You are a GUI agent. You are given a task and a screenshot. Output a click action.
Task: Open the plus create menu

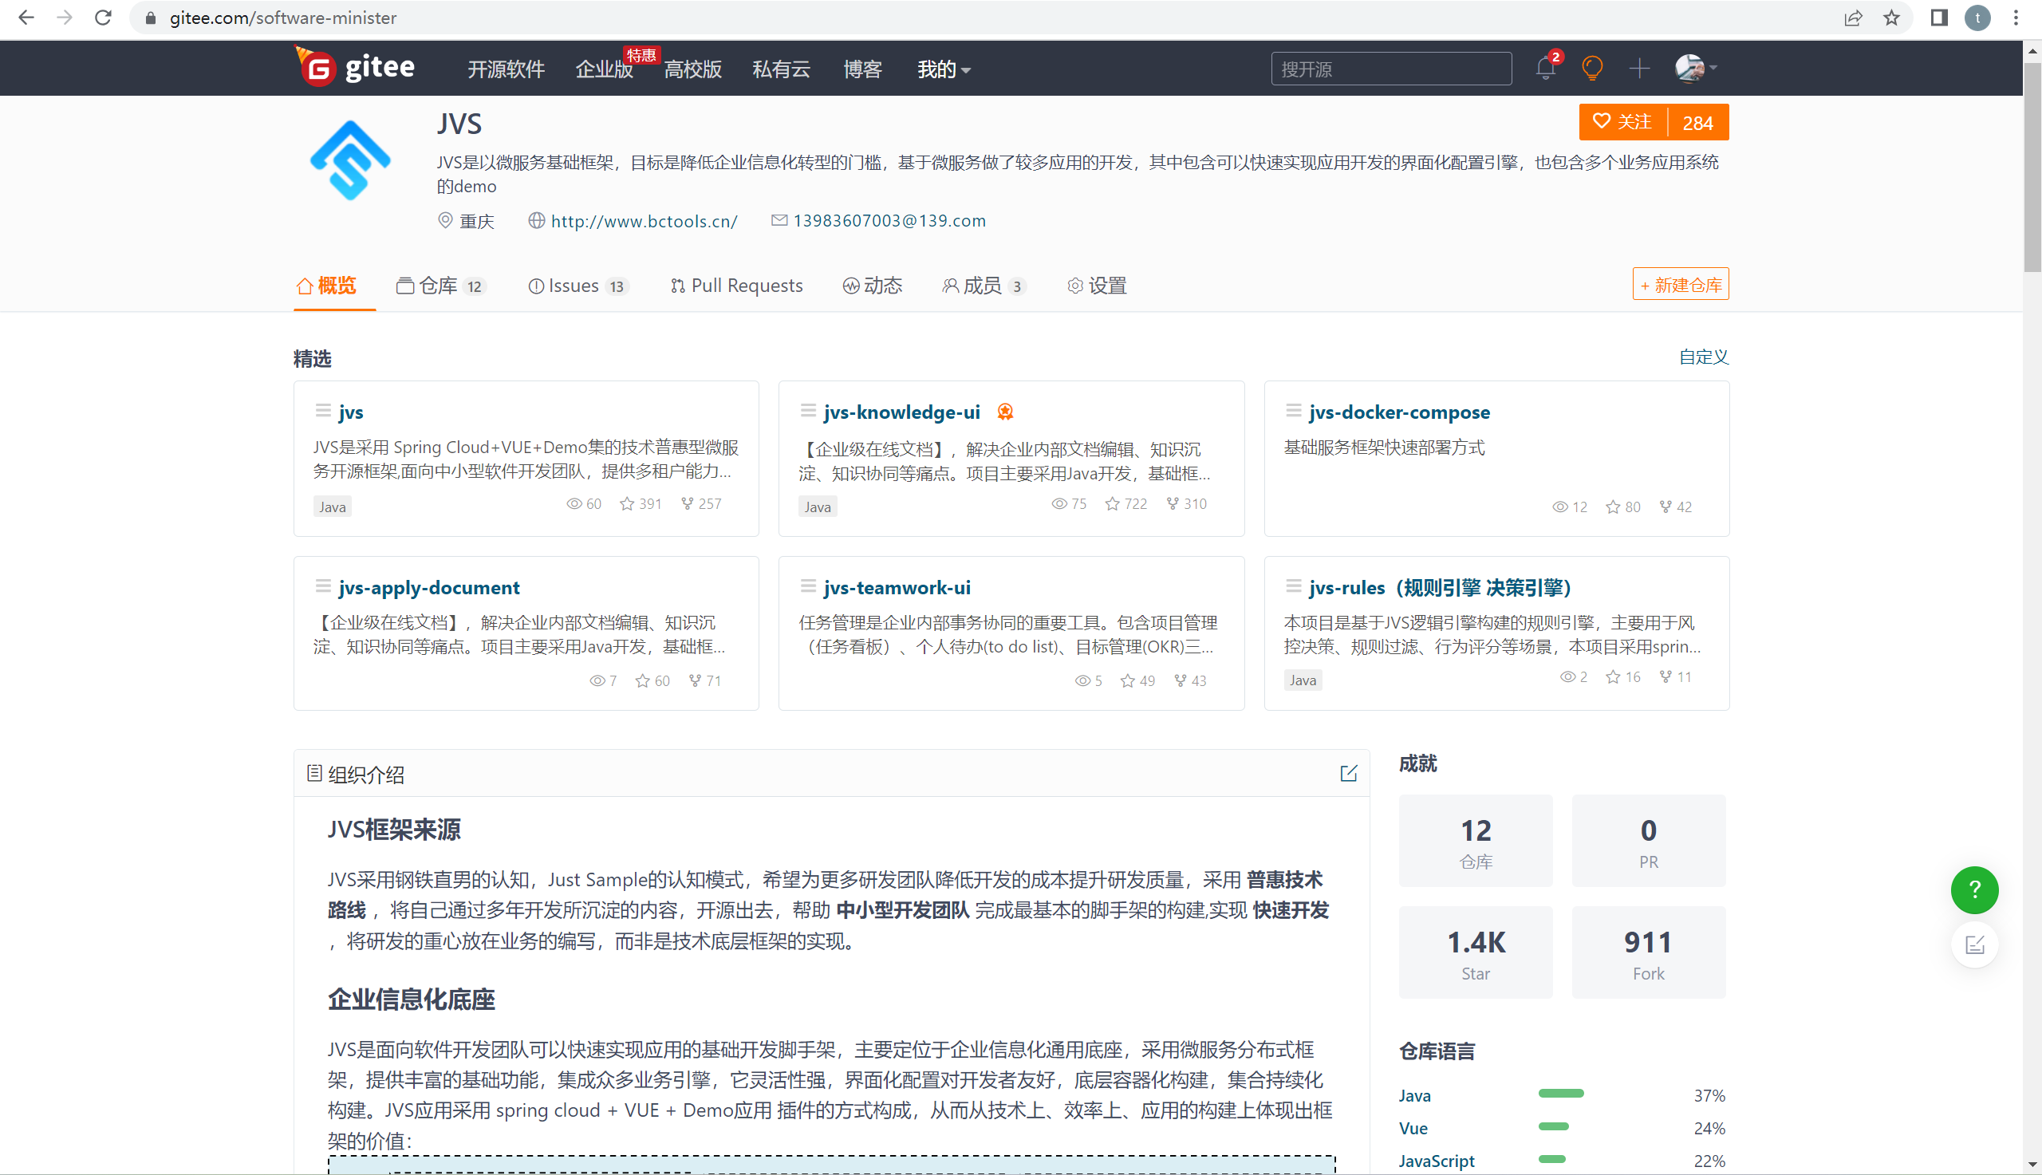tap(1639, 68)
